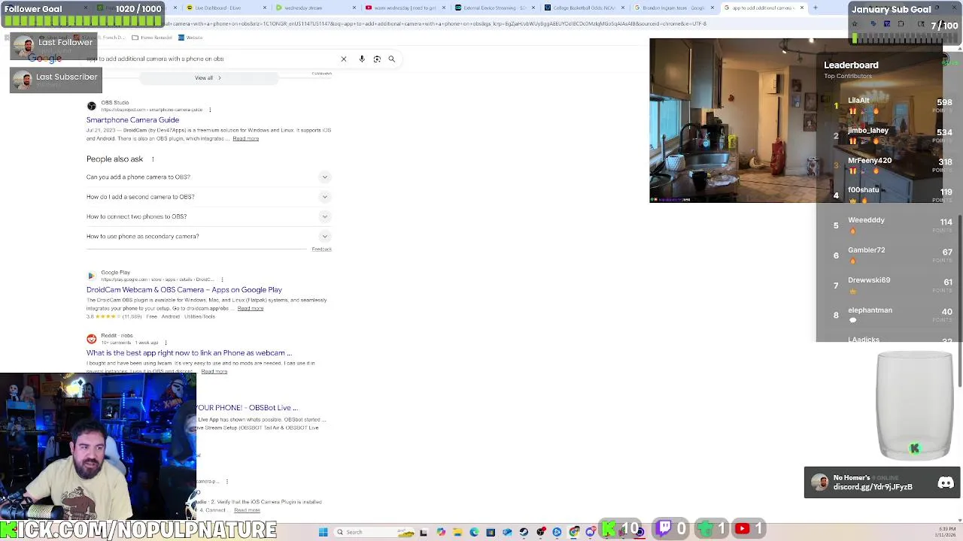Close the External Device Streaming tab

click(533, 8)
